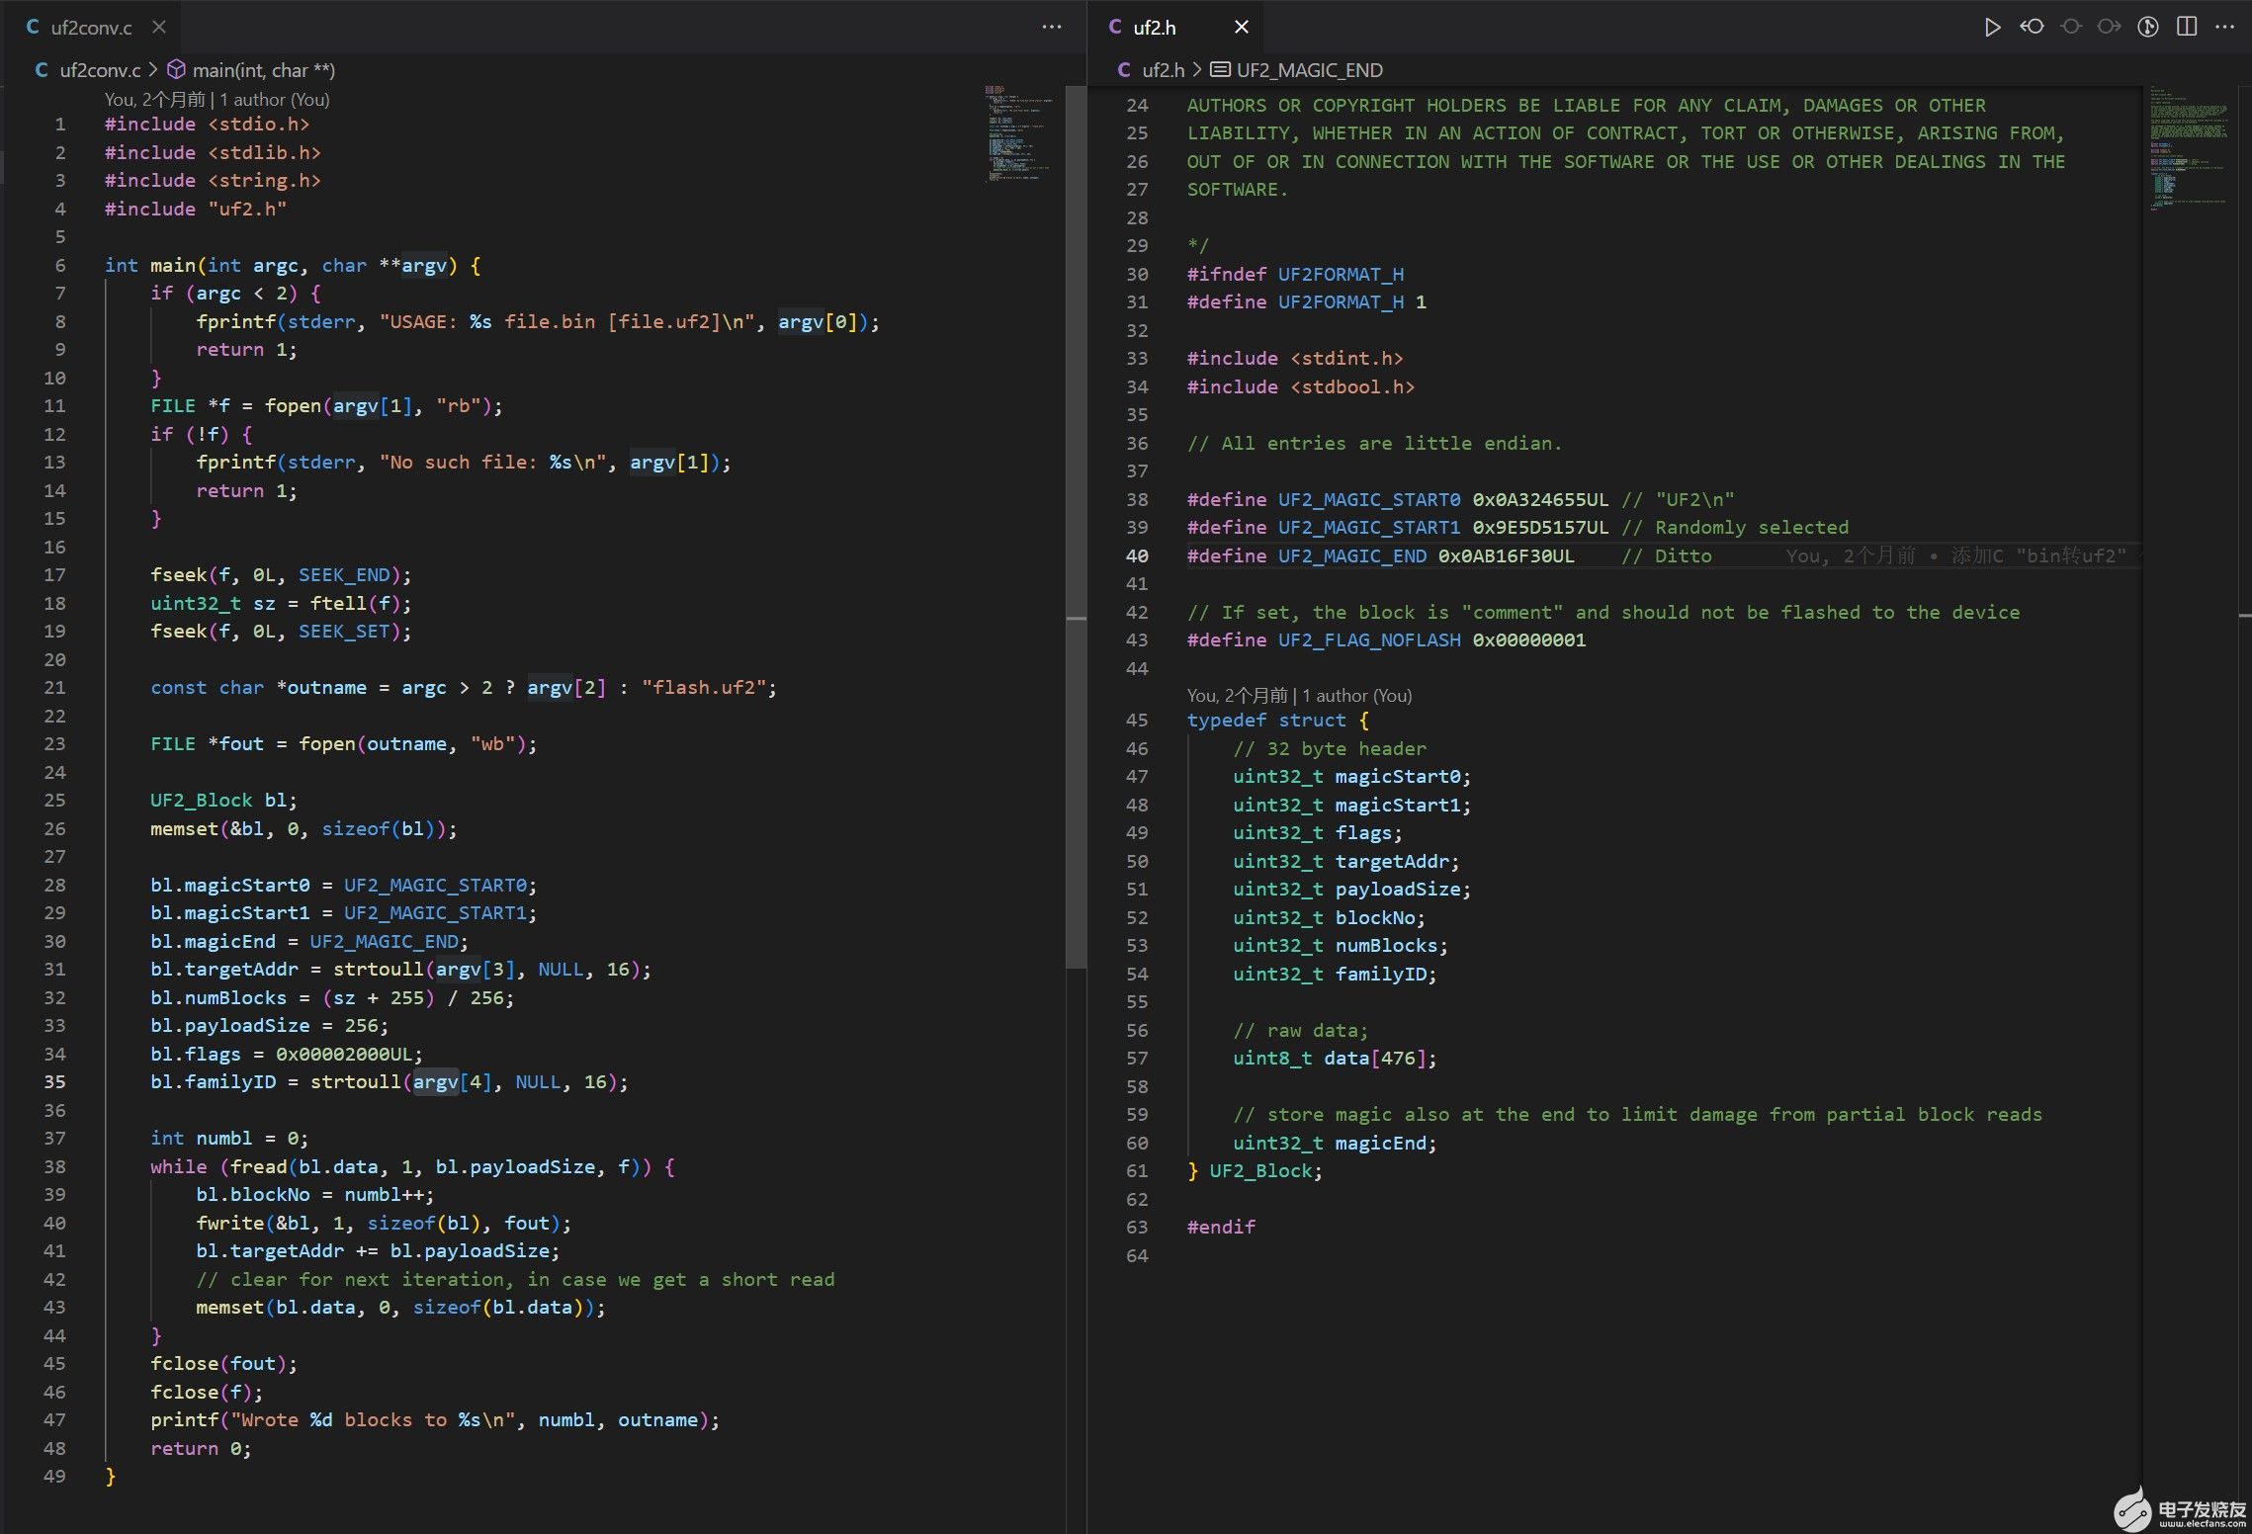
Task: Click 0x00002000UL flags value on line 34
Action: (x=343, y=1054)
